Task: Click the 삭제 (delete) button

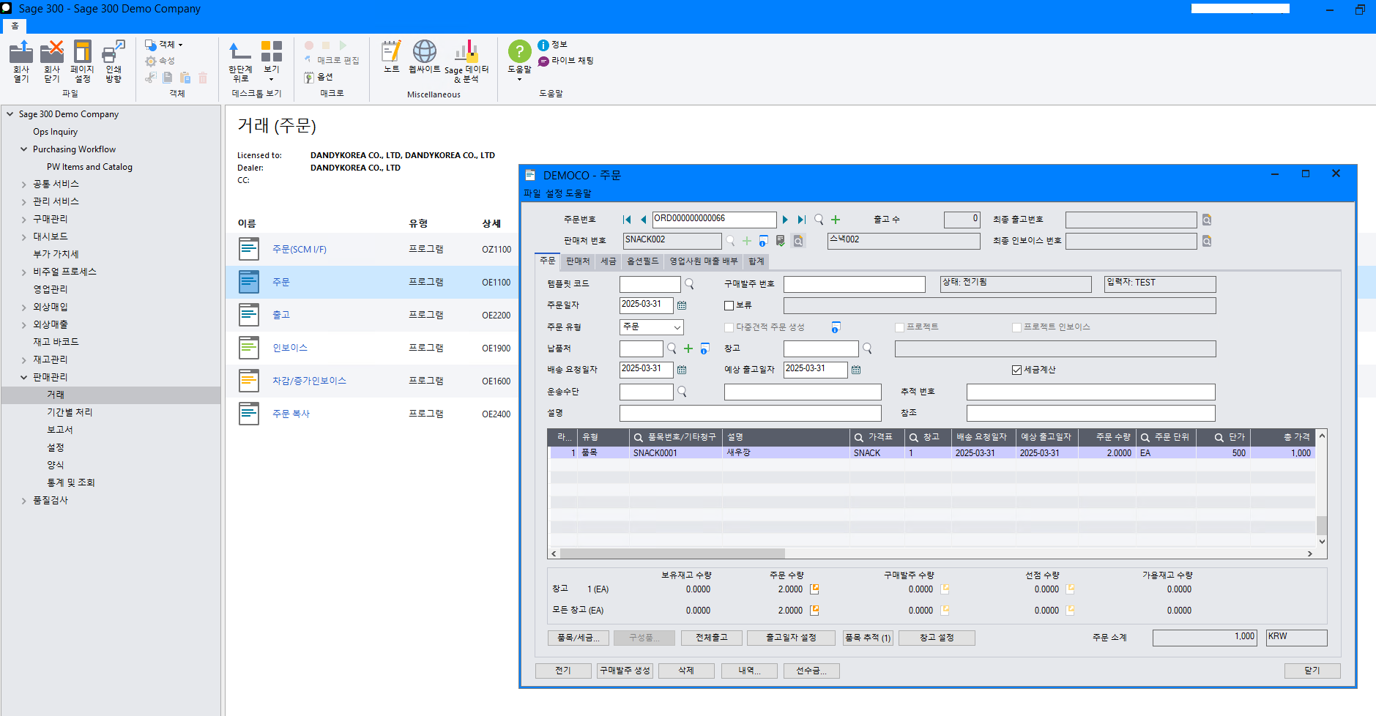Action: [686, 671]
